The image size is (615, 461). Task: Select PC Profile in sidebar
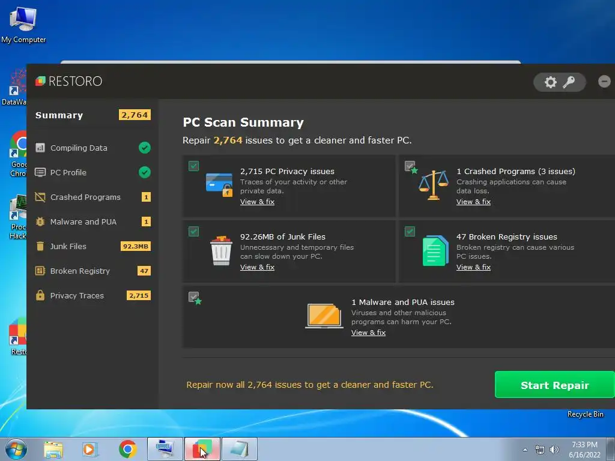(x=93, y=172)
